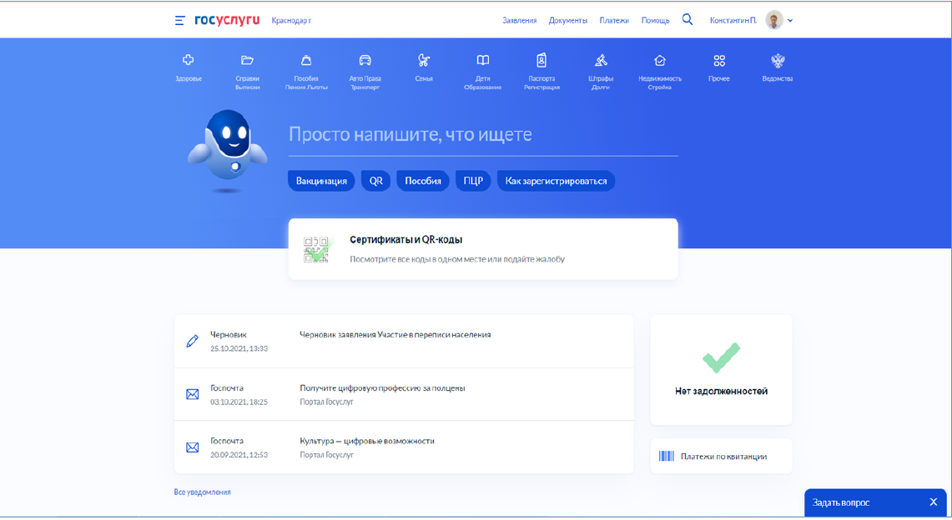The width and height of the screenshot is (952, 520).
Task: Click the robot assistant mascot
Action: 228,150
